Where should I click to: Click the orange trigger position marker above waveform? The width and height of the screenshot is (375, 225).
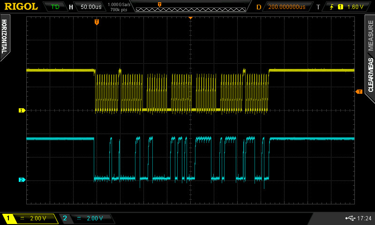pos(97,22)
